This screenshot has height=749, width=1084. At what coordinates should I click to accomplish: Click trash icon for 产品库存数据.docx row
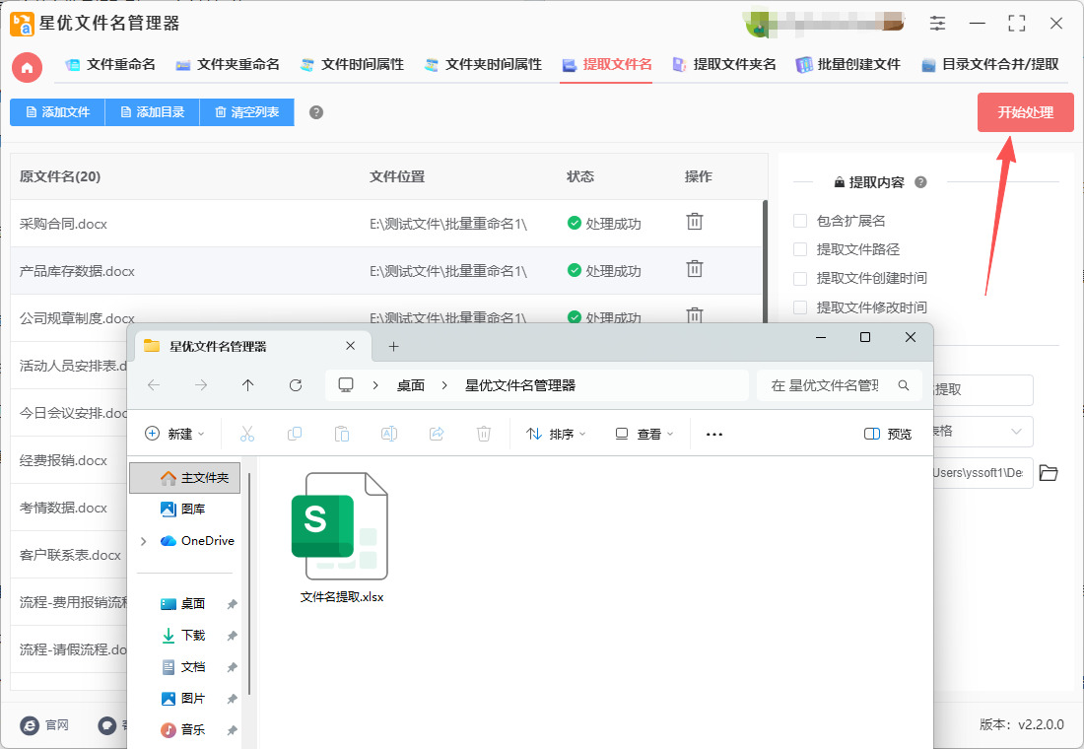(695, 269)
